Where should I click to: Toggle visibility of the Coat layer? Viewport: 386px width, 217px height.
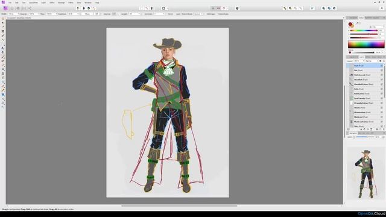click(382, 66)
